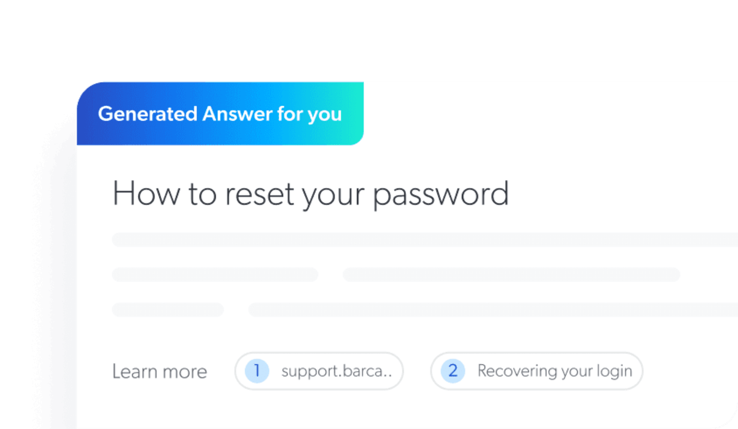Click the word "reset" in the heading
Viewport: 738px width, 429px height.
260,194
